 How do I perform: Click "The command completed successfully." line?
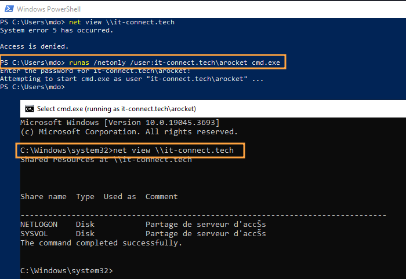coord(101,243)
